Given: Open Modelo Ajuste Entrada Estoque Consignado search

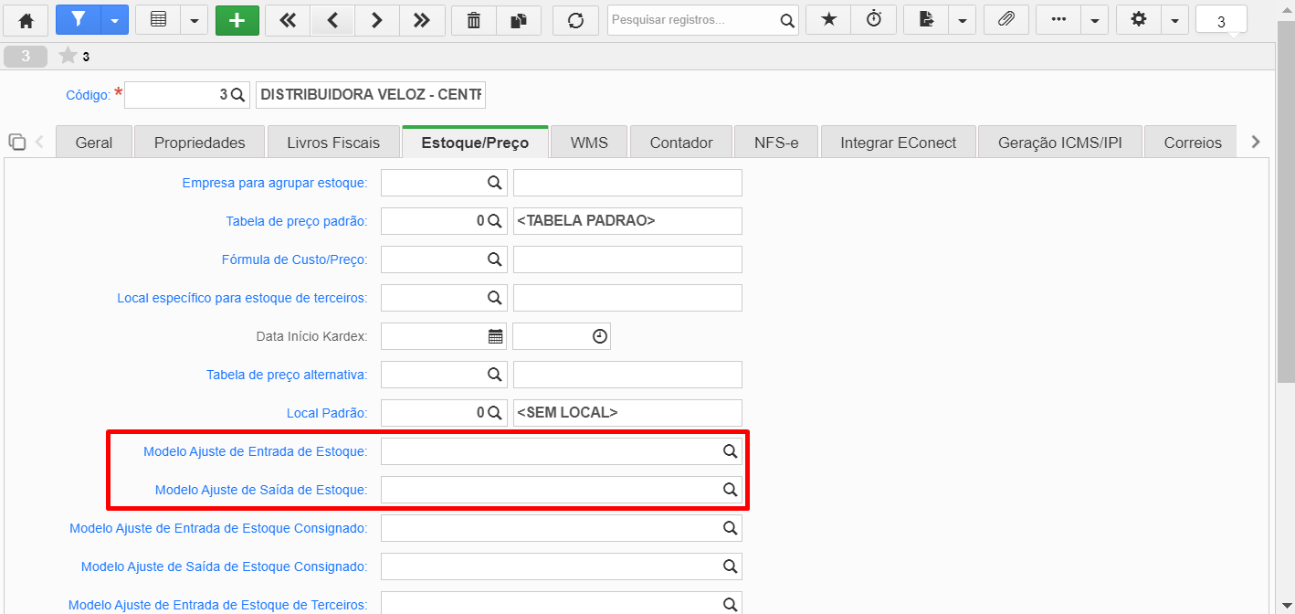Looking at the screenshot, I should coord(730,528).
